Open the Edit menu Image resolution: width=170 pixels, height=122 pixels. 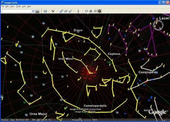(x=7, y=6)
